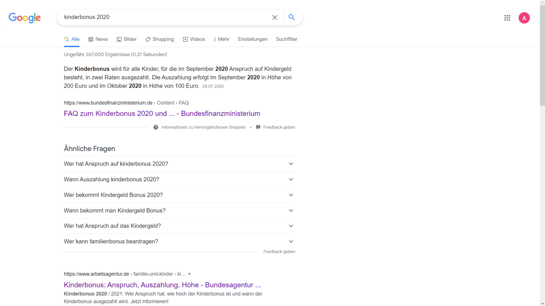The image size is (545, 306).
Task: Click the arbeitsagentur.de URL breadcrumb
Action: (x=124, y=274)
